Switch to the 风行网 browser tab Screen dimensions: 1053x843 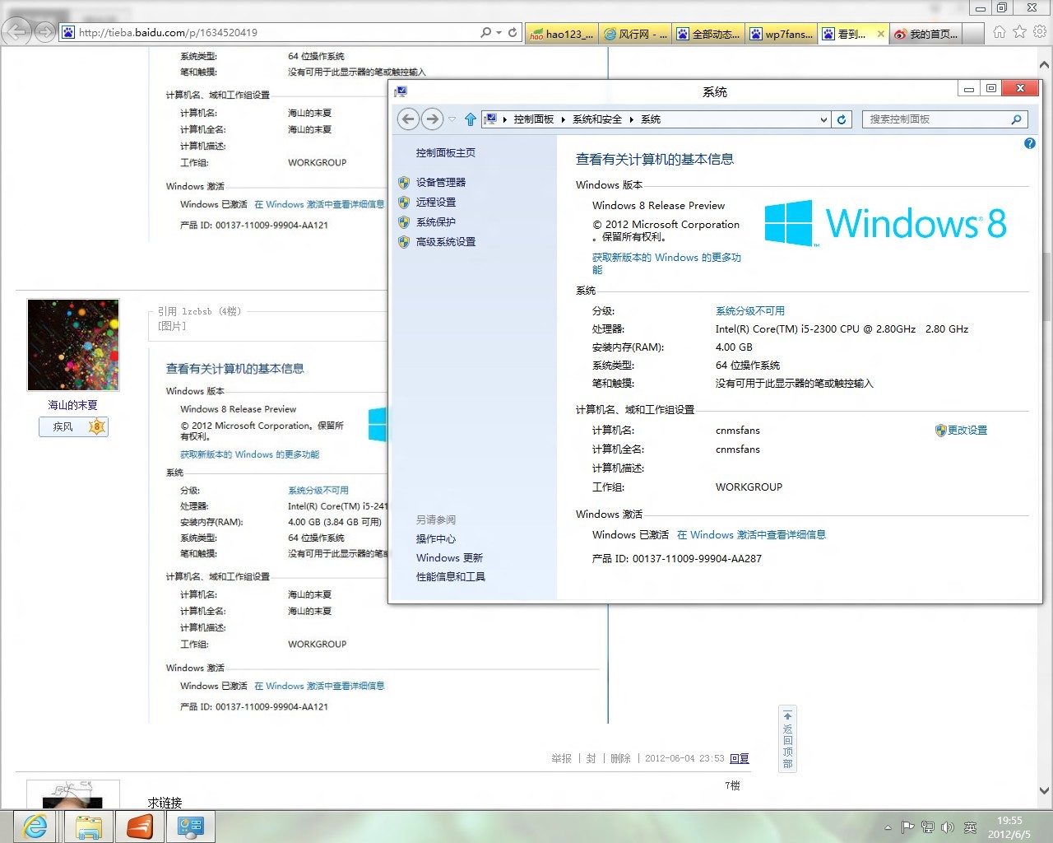(x=635, y=34)
